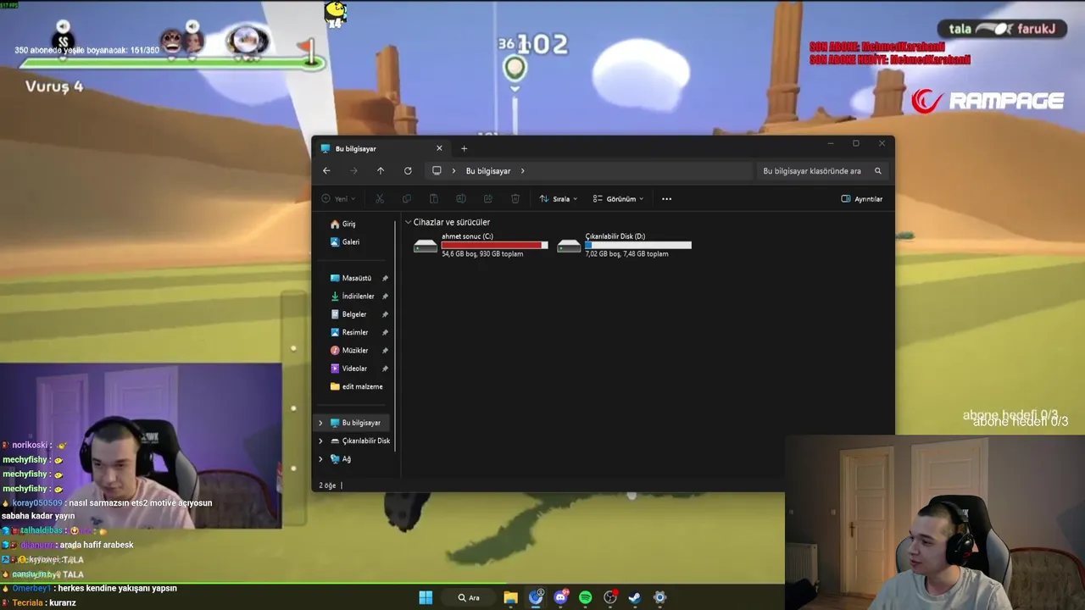Click the Cut scissors toolbar icon
The image size is (1085, 610).
coord(380,199)
